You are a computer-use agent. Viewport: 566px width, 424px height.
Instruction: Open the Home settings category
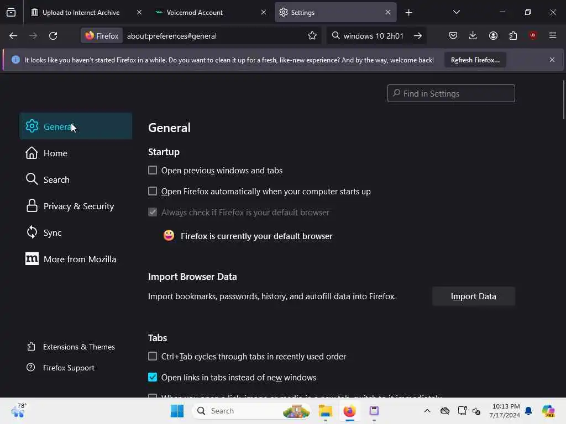[x=76, y=153]
